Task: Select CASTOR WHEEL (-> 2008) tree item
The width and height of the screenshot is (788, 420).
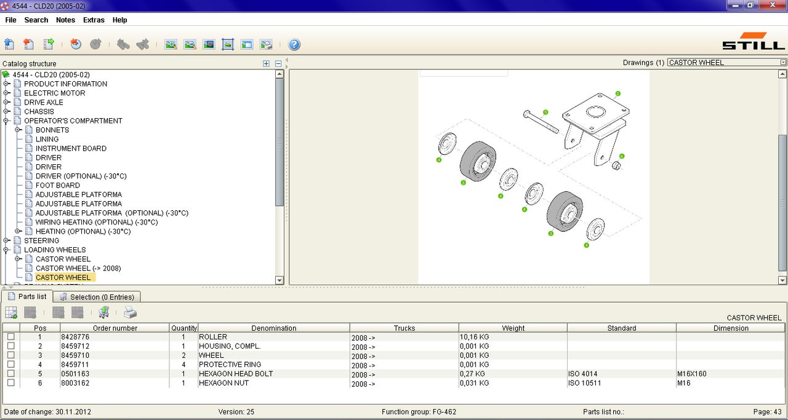Action: point(78,268)
